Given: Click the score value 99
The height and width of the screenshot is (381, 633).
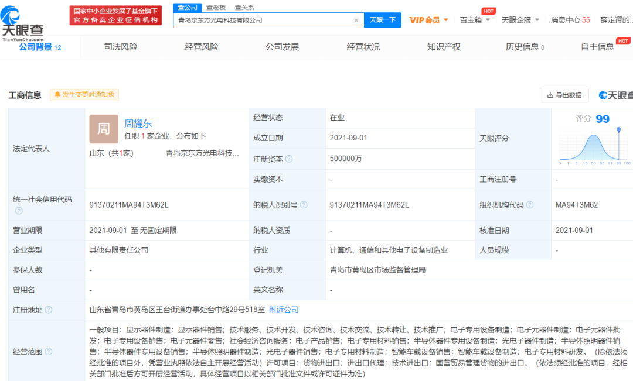Looking at the screenshot, I should coord(603,119).
